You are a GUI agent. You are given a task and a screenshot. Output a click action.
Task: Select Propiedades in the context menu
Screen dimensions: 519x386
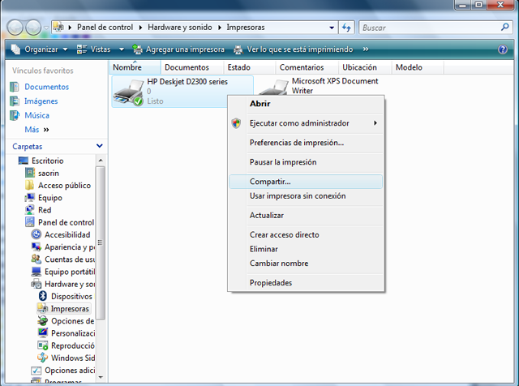(271, 282)
